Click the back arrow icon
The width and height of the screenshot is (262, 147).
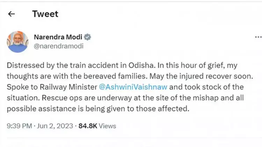[x=12, y=14]
